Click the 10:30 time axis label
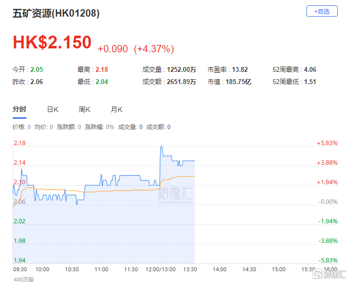 pyautogui.click(x=71, y=269)
